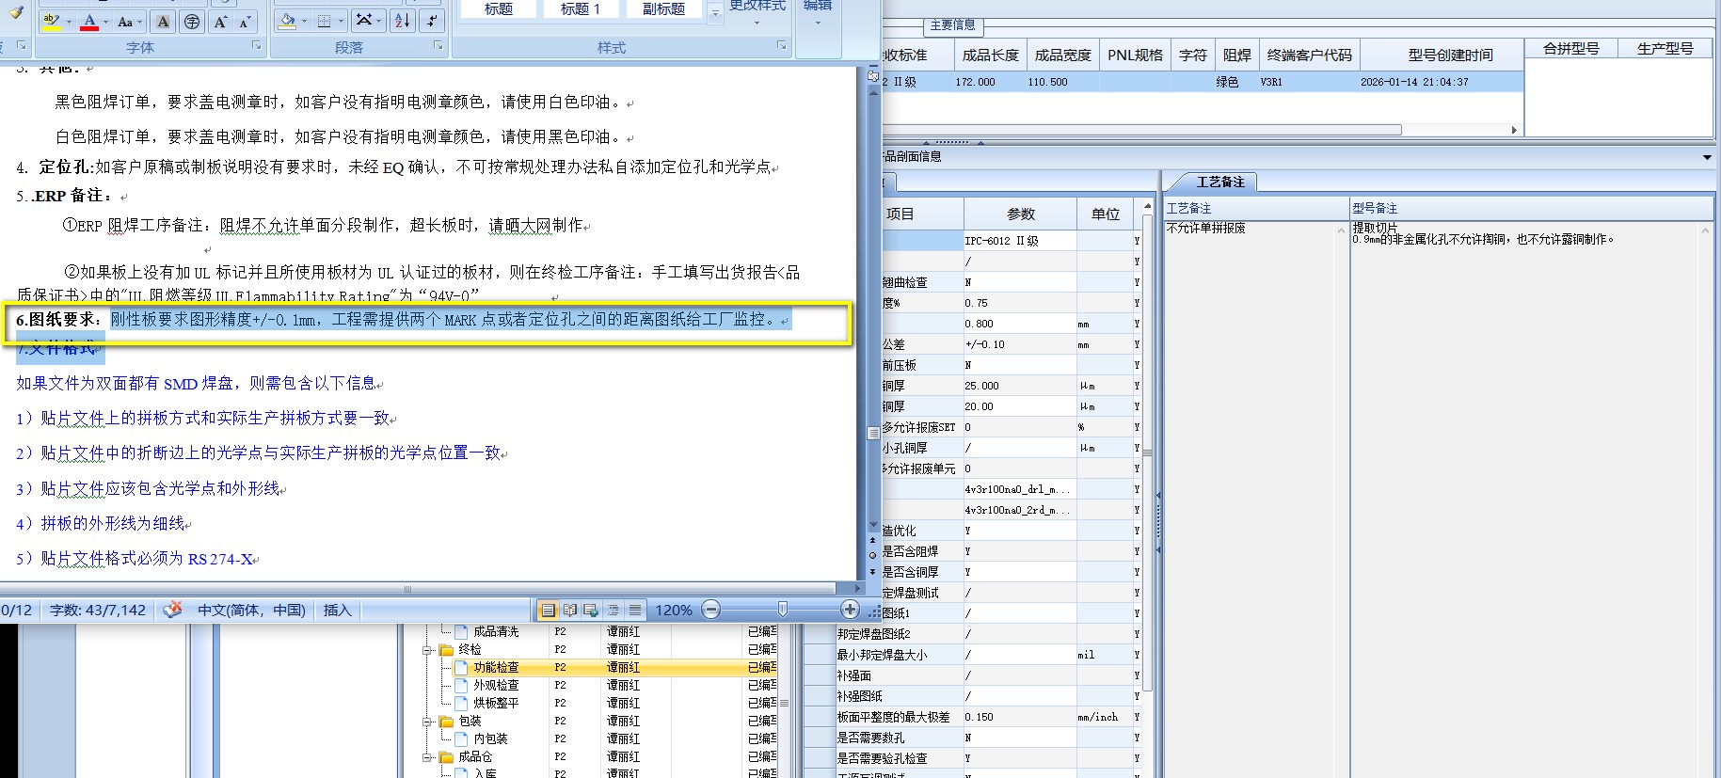Toggle show/hide paragraph marks
Image resolution: width=1721 pixels, height=778 pixels.
coord(431,21)
